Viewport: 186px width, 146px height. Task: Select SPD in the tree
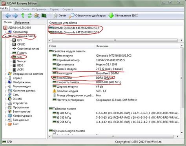(17, 57)
